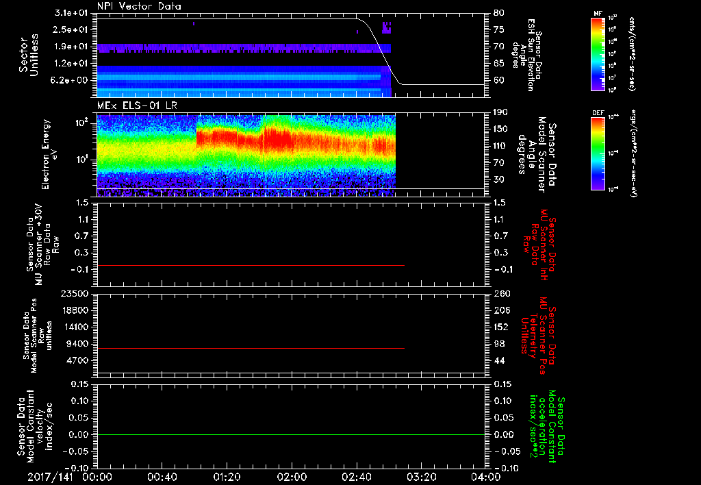Screen dimensions: 701x485
Task: Click the 03:20 time tick label
Action: tap(422, 477)
